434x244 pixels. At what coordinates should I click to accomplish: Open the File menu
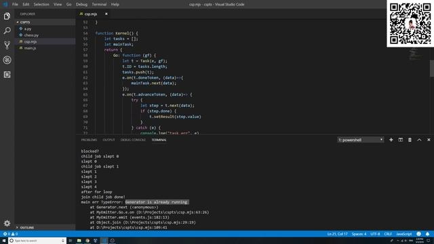pyautogui.click(x=15, y=5)
